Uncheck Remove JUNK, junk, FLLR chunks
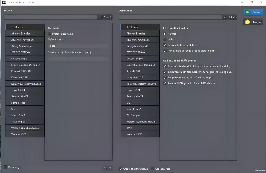Viewport: 266px width, 173px height. click(164, 83)
